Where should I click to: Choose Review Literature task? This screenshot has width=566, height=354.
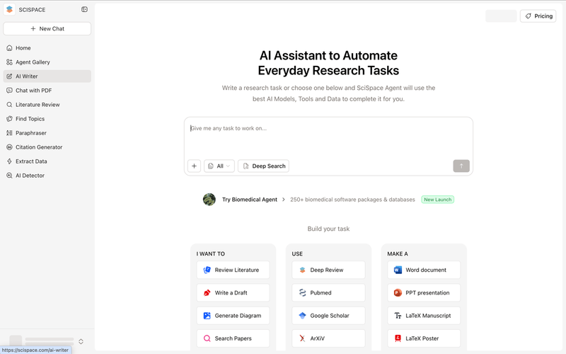click(233, 270)
